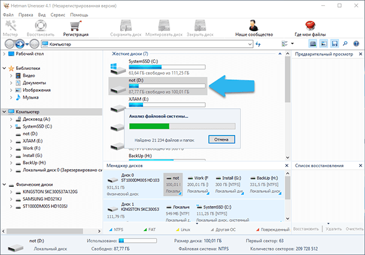Viewport: 365px width, 255px height.
Task: Click the file system analysis progress bar
Action: (x=182, y=127)
